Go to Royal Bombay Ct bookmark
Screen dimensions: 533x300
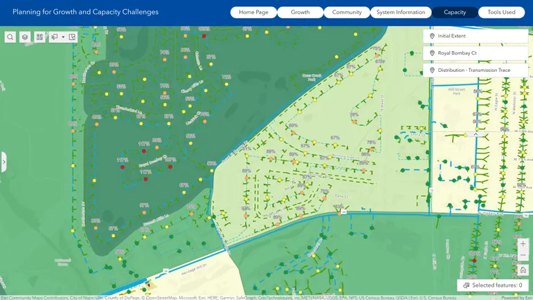[476, 53]
